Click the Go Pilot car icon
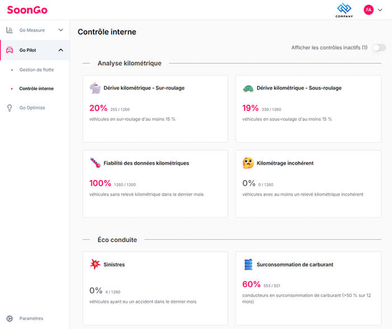Viewport: 392px width, 329px height. pyautogui.click(x=10, y=50)
